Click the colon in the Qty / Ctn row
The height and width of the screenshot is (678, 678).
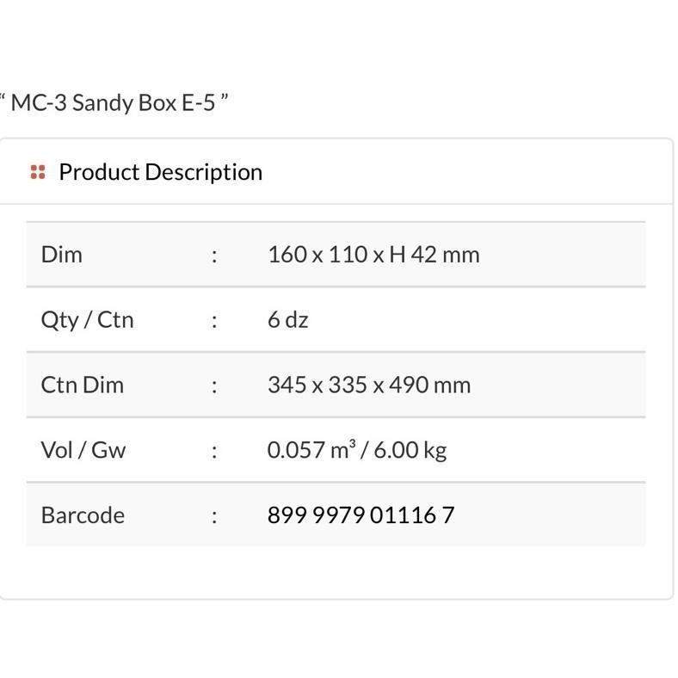pyautogui.click(x=214, y=320)
